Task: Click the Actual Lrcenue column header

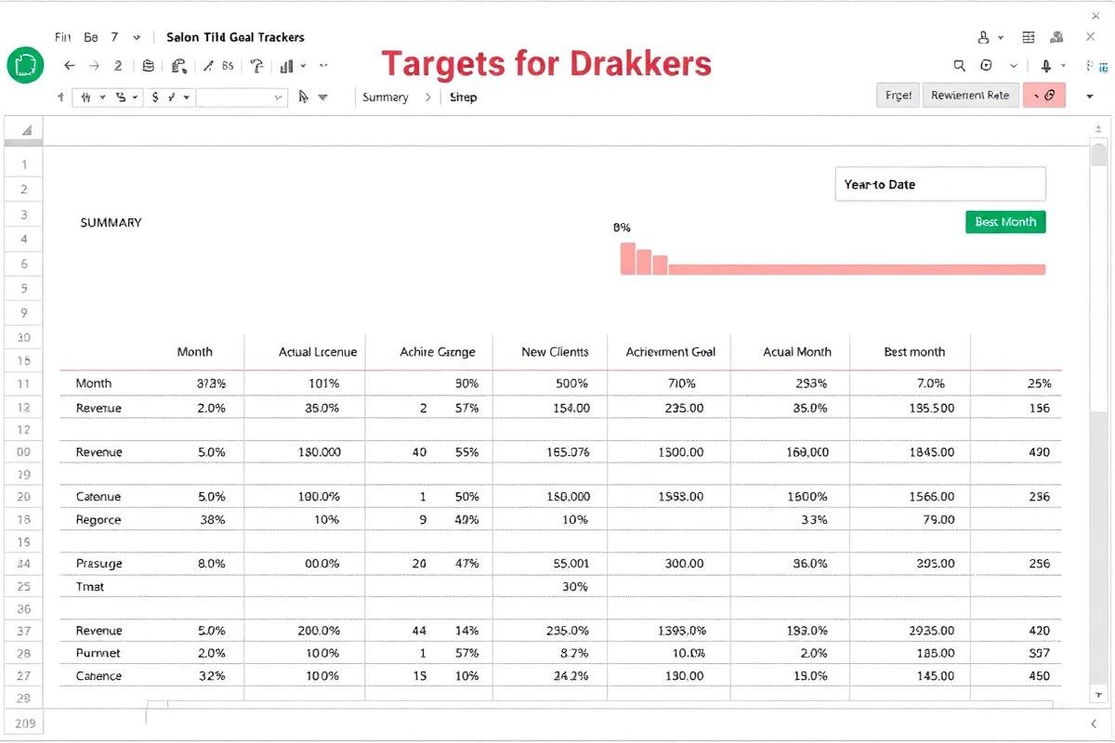Action: click(318, 352)
